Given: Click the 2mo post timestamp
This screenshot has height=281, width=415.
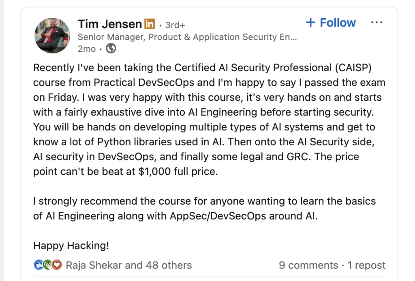Looking at the screenshot, I should (x=87, y=49).
